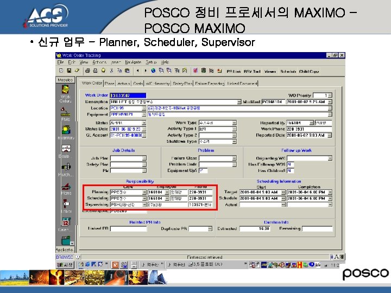Click the Windows Start (시작) button
Image resolution: width=391 pixels, height=293 pixels.
point(65,265)
